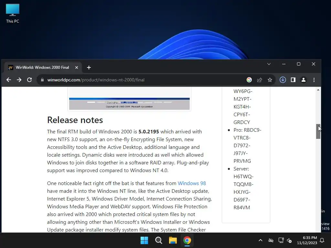
Task: Open Chrome downloads
Action: [283, 80]
